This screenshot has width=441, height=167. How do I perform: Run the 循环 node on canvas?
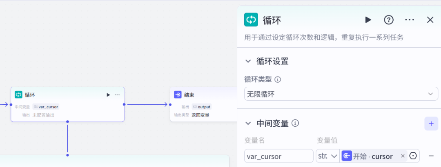(108, 95)
